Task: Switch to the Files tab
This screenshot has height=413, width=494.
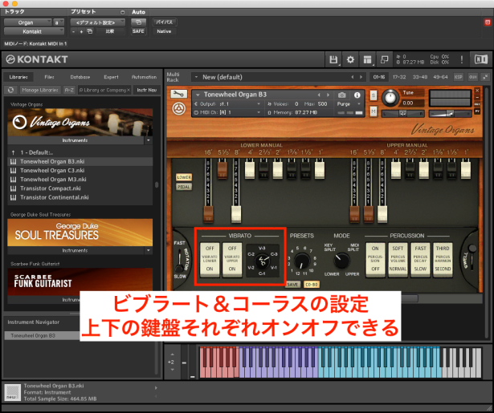Action: click(x=49, y=77)
